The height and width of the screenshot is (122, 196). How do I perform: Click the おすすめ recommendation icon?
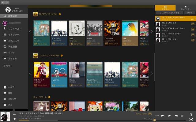pyautogui.click(x=5, y=59)
